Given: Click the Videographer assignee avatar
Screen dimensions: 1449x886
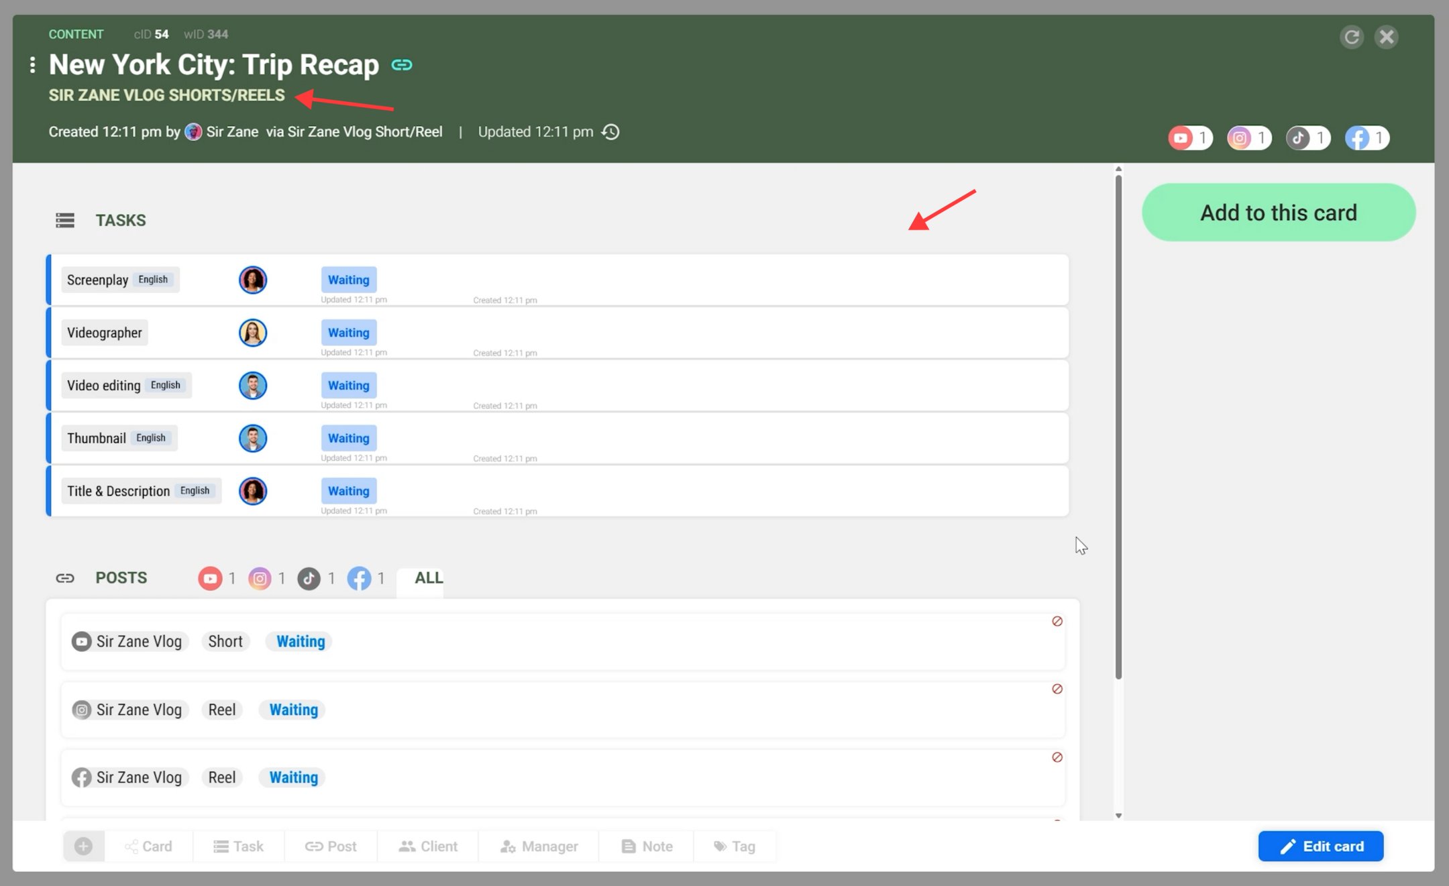Looking at the screenshot, I should tap(253, 333).
